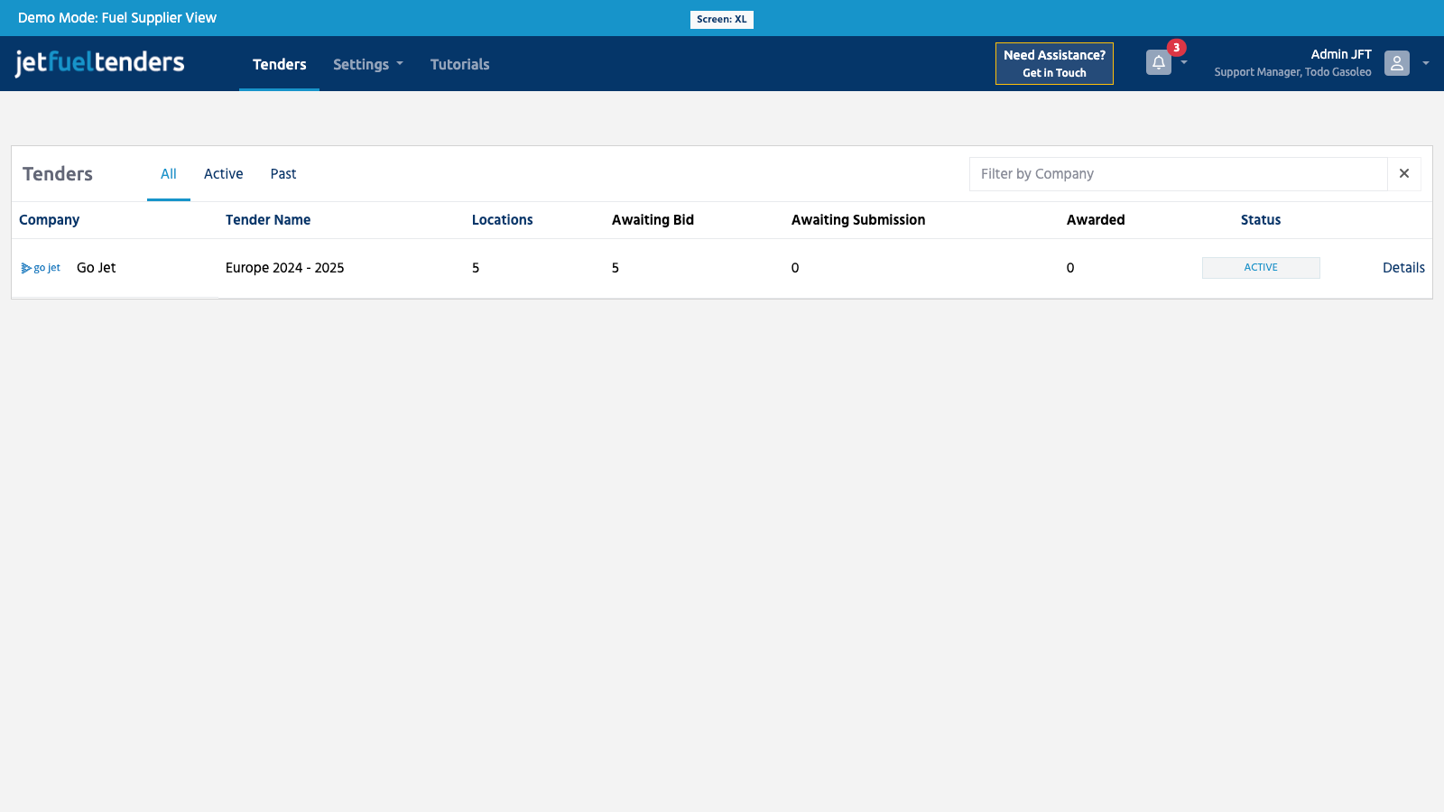Viewport: 1444px width, 812px height.
Task: Open the Tenders navigation item
Action: (279, 64)
